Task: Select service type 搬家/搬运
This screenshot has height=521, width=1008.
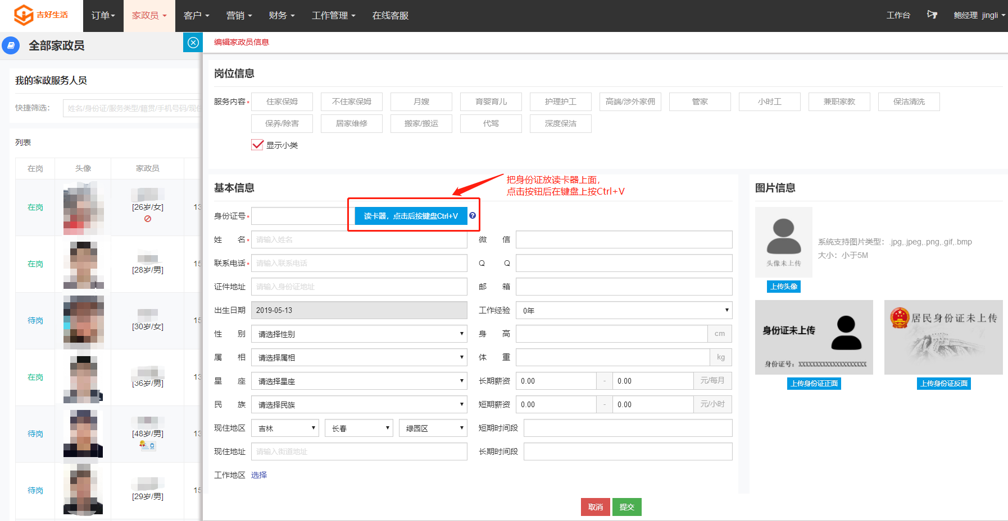Action: point(421,123)
